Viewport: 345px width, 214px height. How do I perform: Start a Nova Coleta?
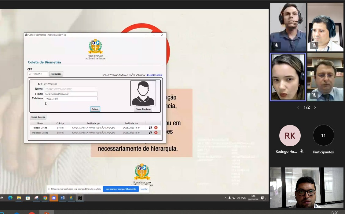(x=38, y=117)
